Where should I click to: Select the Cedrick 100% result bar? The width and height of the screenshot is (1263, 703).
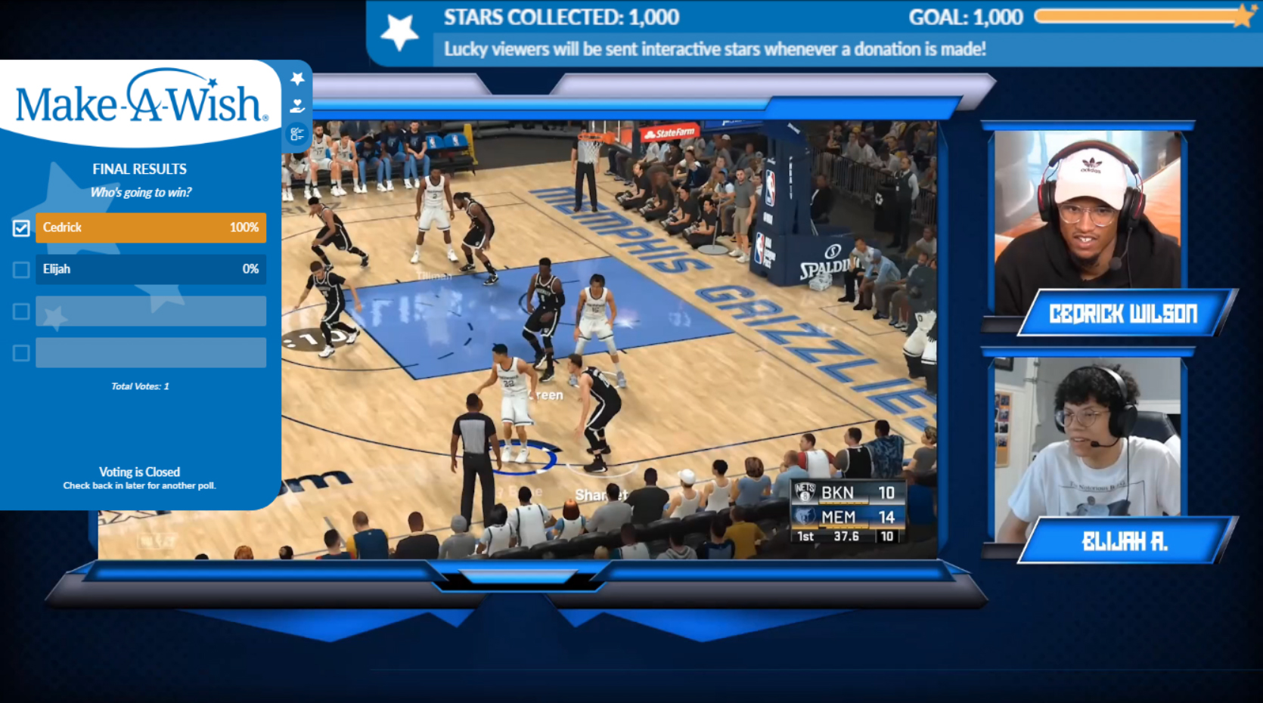pyautogui.click(x=151, y=228)
